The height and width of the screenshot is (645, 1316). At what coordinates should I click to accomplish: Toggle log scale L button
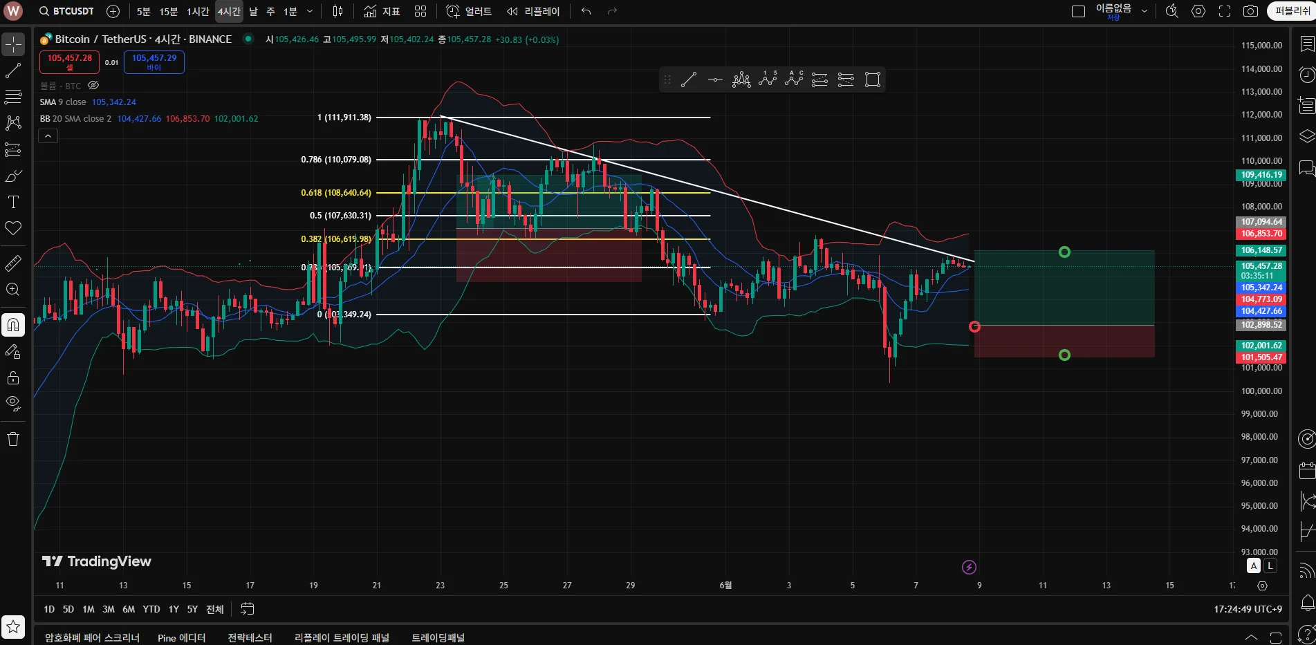tap(1270, 565)
